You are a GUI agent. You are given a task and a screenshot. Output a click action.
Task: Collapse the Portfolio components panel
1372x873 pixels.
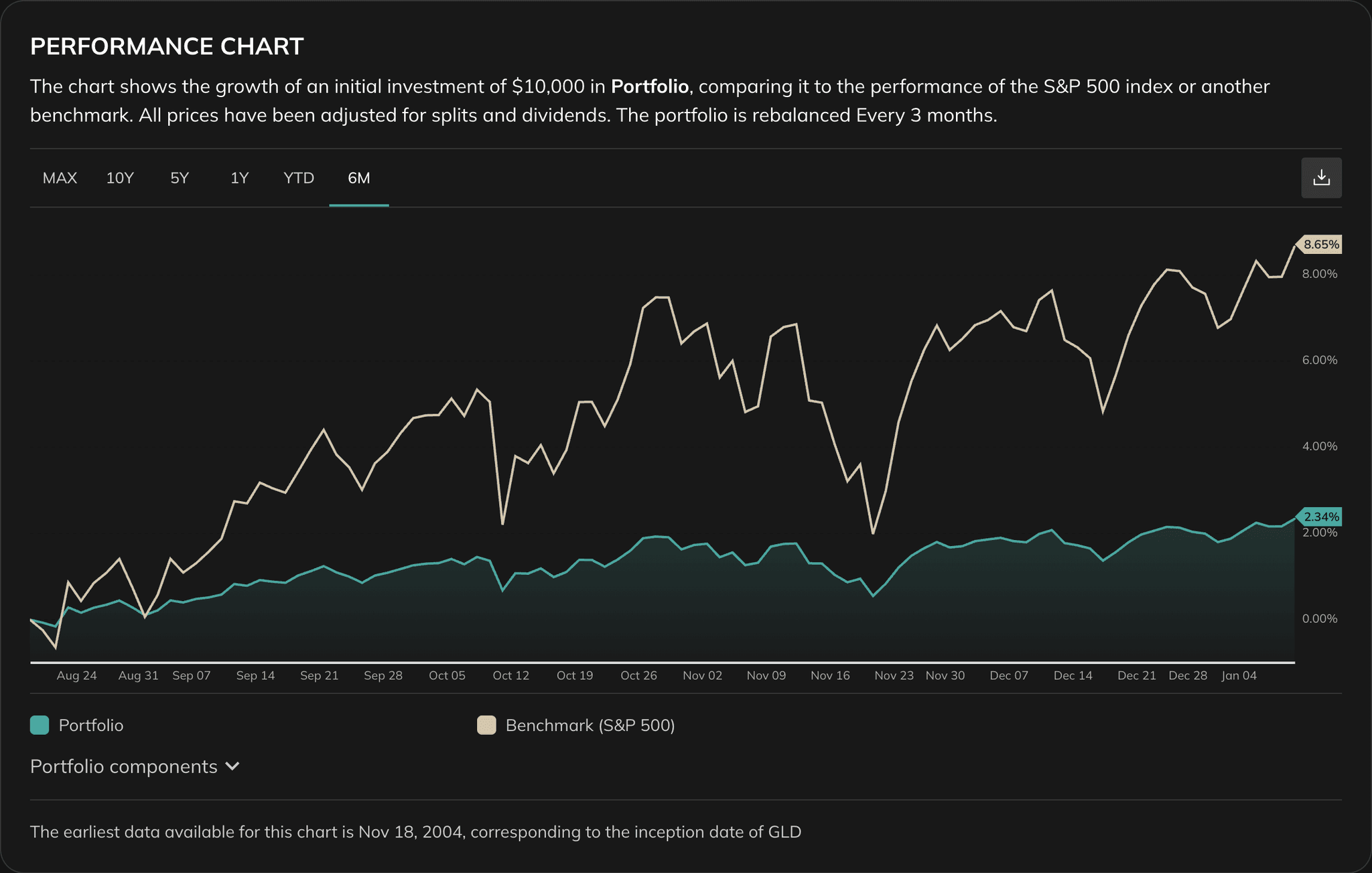[134, 766]
